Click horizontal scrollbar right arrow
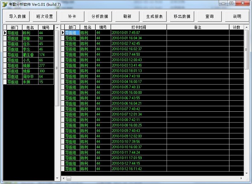The image size is (252, 184). 241,178
